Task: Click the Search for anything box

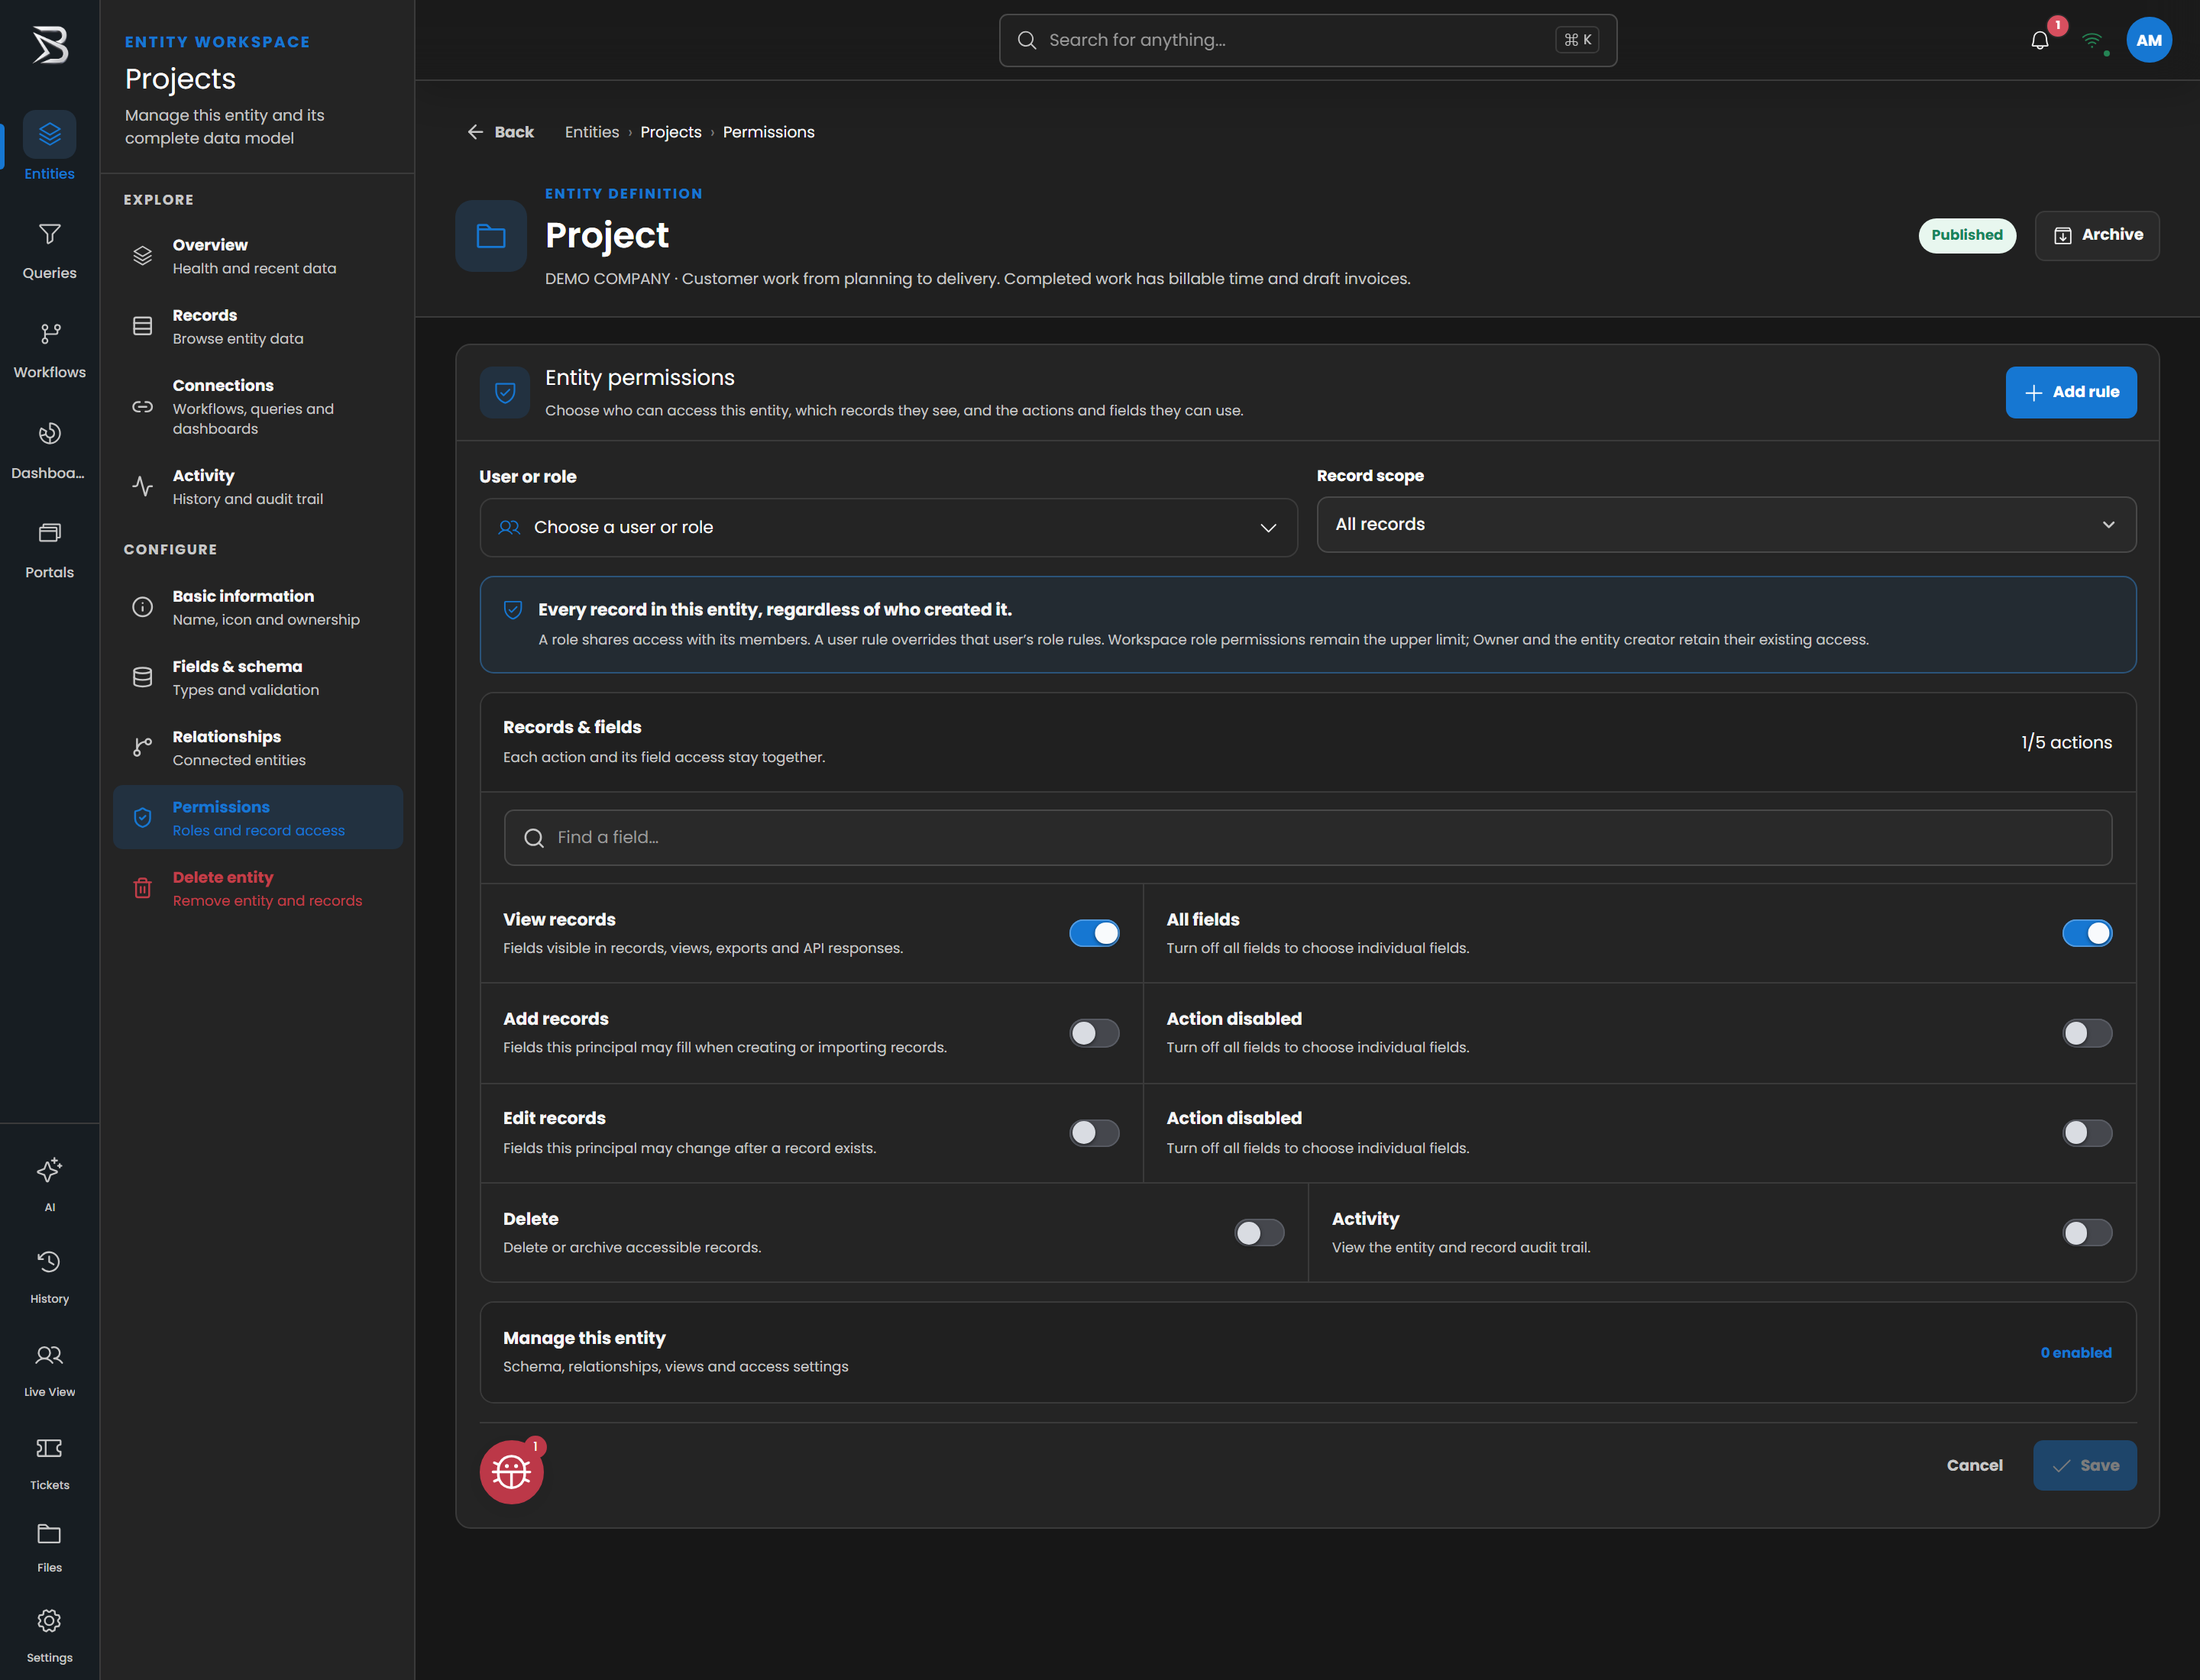Action: click(x=1308, y=40)
